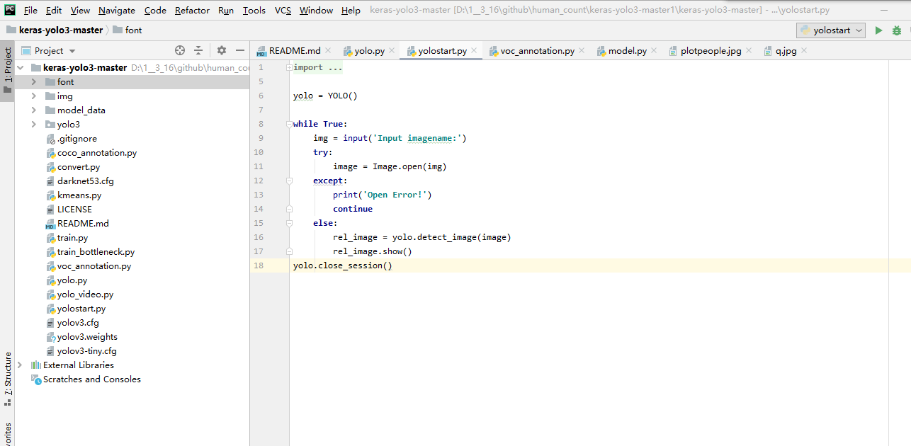Open the Code menu

click(155, 11)
